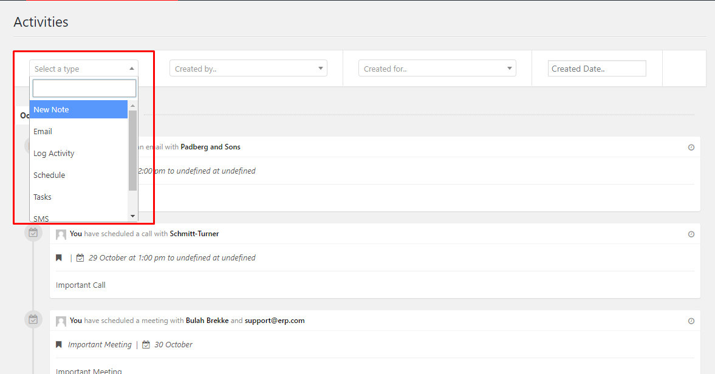The image size is (715, 374).
Task: Click clock icon on Bulah Brekke meeting activity
Action: tap(691, 321)
